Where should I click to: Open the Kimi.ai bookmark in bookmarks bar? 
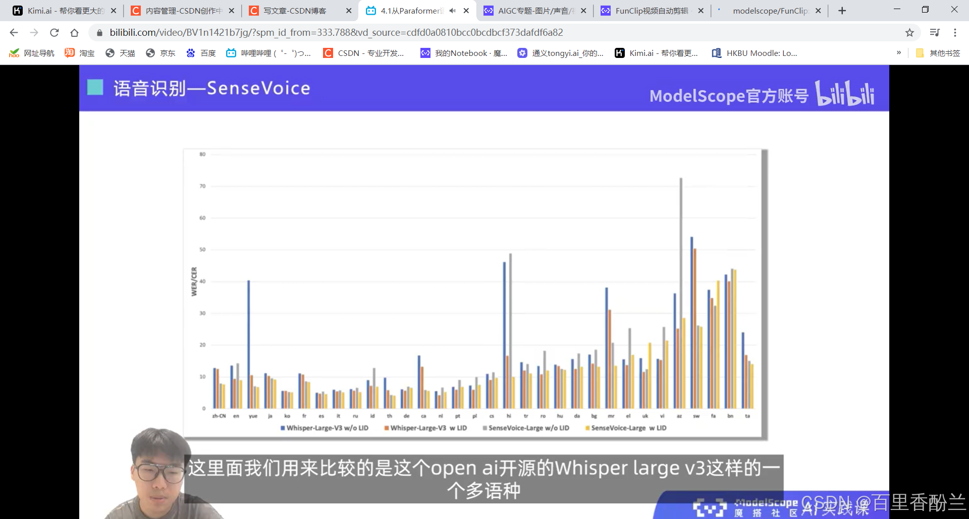click(656, 53)
